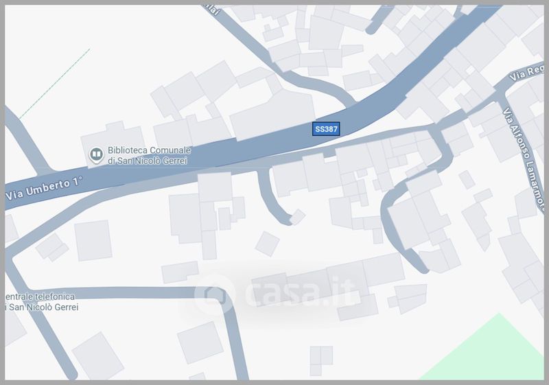549x385 pixels.
Task: Click the small diamond-shaped building in map center
Action: point(268,244)
